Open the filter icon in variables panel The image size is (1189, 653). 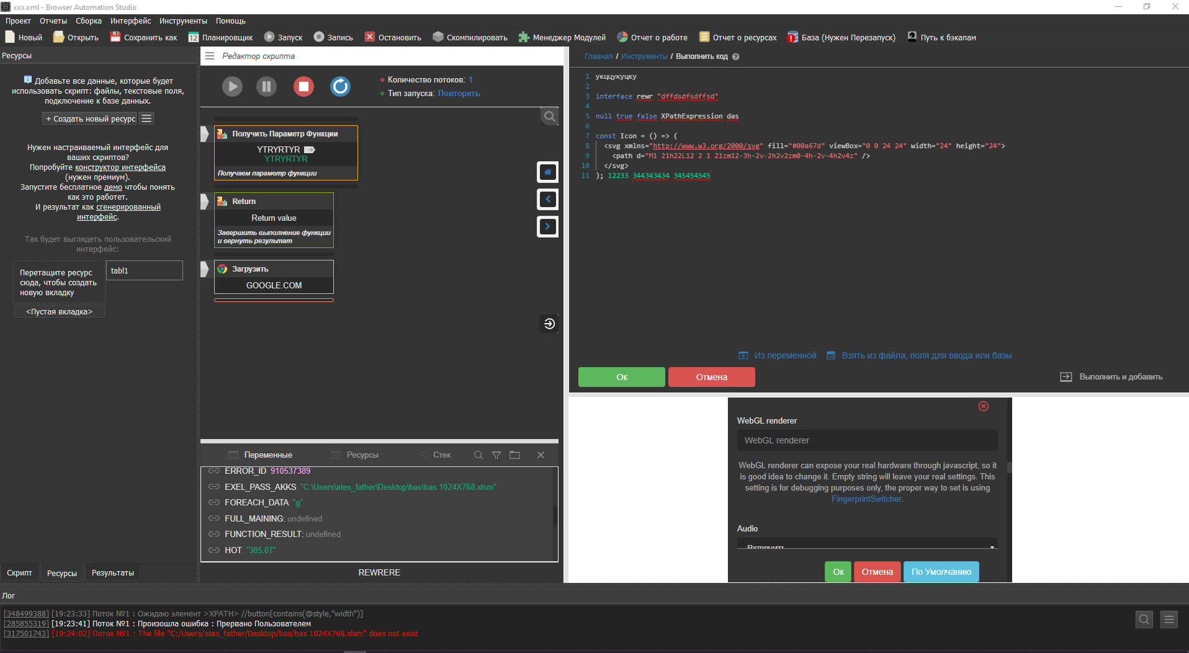pyautogui.click(x=496, y=455)
